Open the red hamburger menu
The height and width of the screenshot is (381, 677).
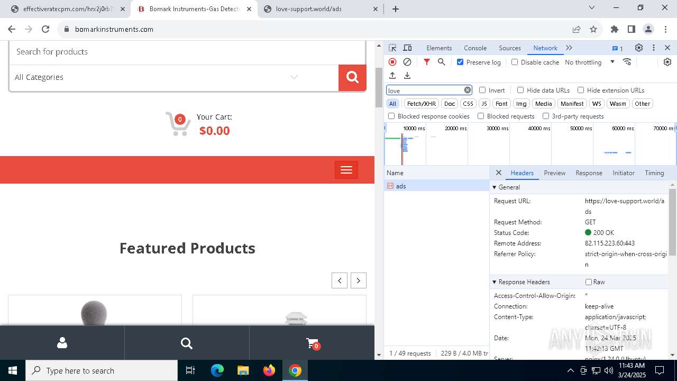click(346, 170)
